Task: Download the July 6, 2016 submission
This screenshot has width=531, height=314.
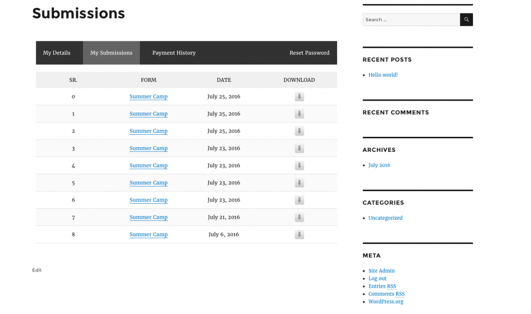Action: click(299, 235)
